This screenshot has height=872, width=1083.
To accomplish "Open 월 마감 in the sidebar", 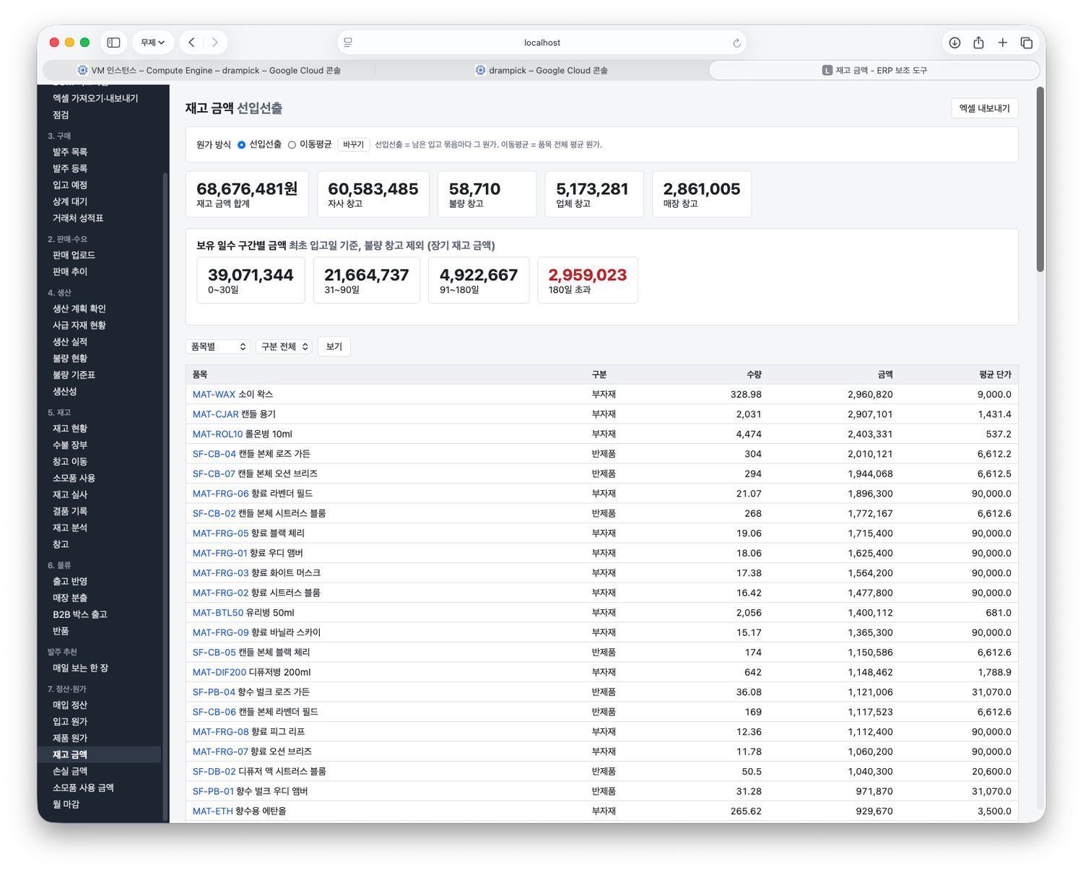I will 66,805.
